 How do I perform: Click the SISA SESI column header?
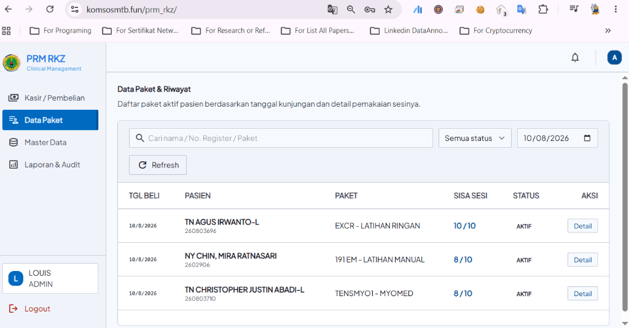(x=471, y=196)
